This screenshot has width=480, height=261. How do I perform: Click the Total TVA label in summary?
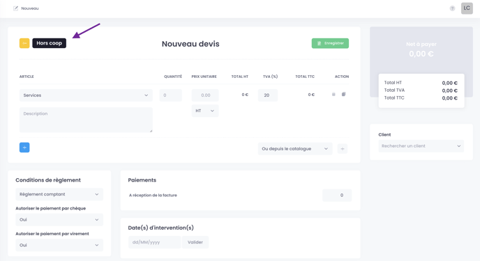coord(394,90)
